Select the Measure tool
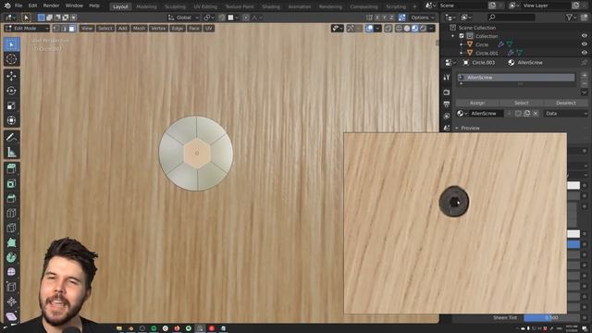Screen dimensions: 592x333 click(x=11, y=152)
